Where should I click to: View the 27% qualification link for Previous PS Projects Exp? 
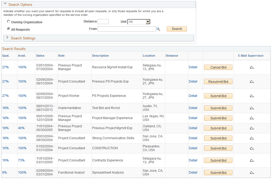pos(5,82)
